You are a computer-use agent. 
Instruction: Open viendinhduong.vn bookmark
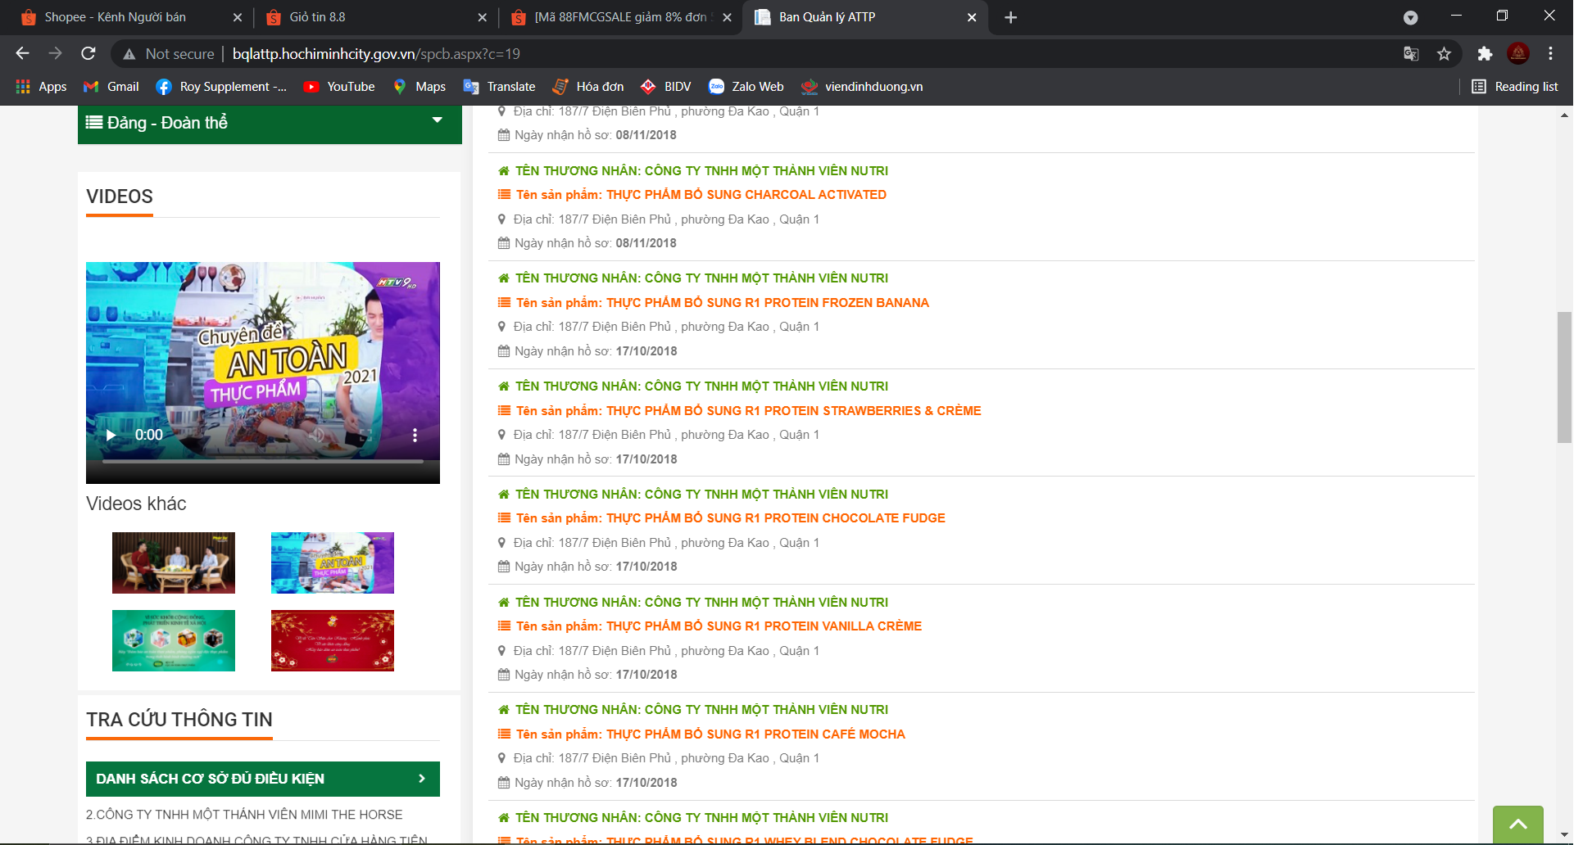(862, 87)
